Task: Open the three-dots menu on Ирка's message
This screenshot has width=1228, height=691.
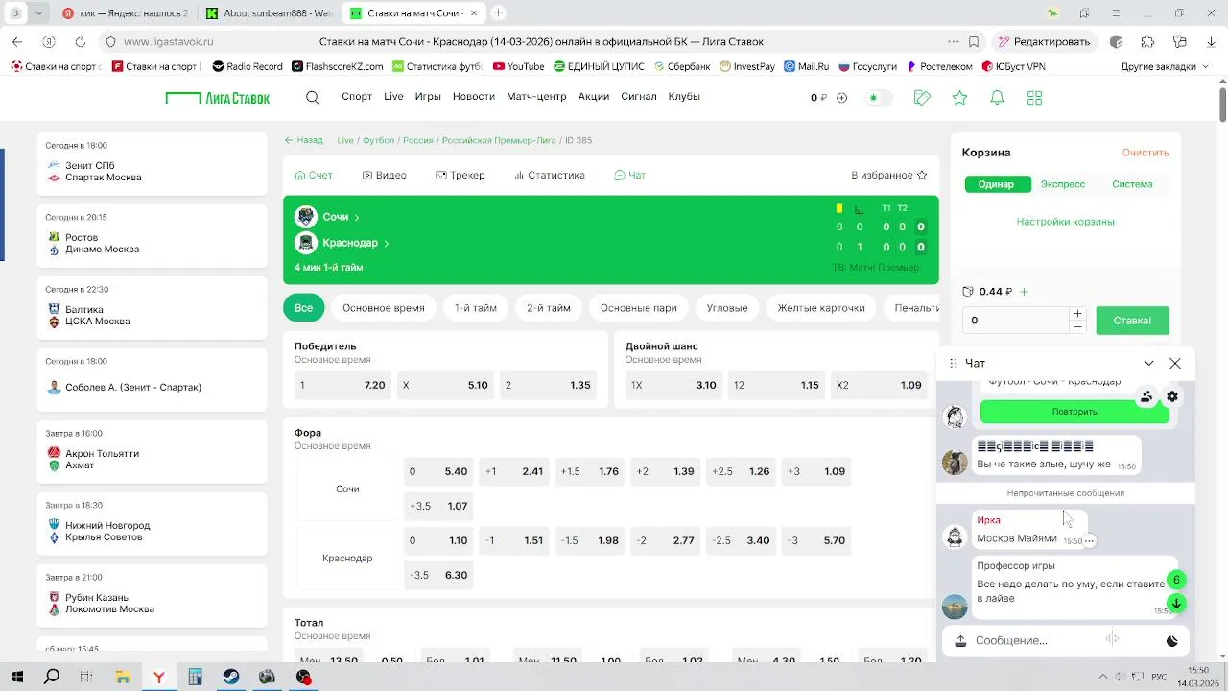Action: tap(1089, 541)
